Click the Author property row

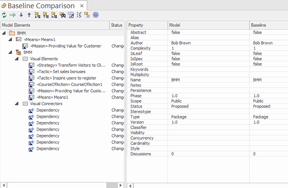tap(207, 43)
